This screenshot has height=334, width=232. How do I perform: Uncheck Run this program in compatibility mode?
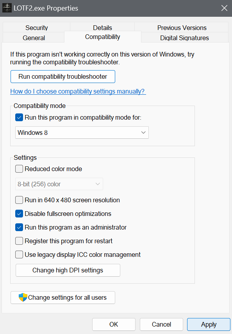pyautogui.click(x=19, y=117)
